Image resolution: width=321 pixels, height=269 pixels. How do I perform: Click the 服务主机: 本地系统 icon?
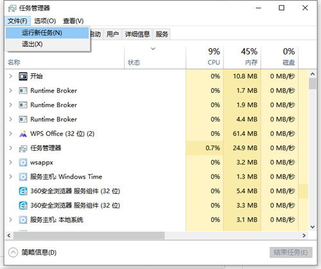point(23,220)
